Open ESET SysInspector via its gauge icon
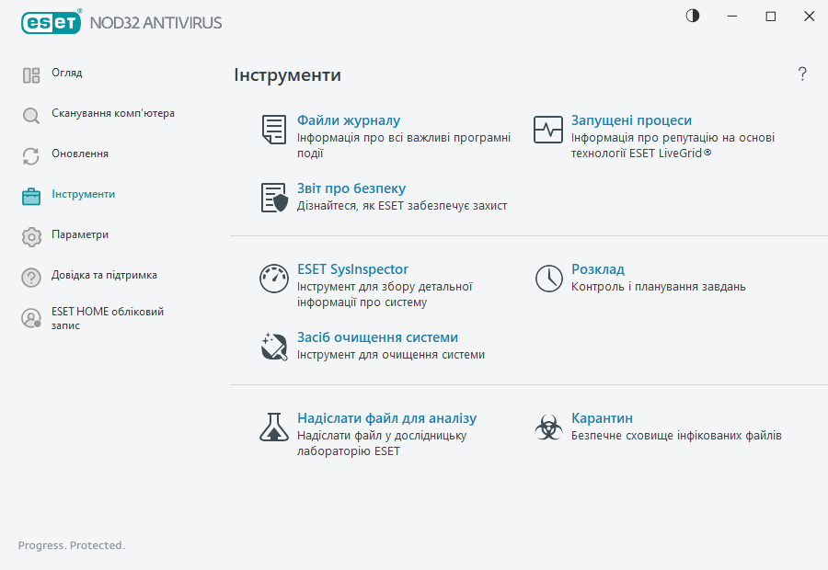This screenshot has width=828, height=570. pos(273,278)
